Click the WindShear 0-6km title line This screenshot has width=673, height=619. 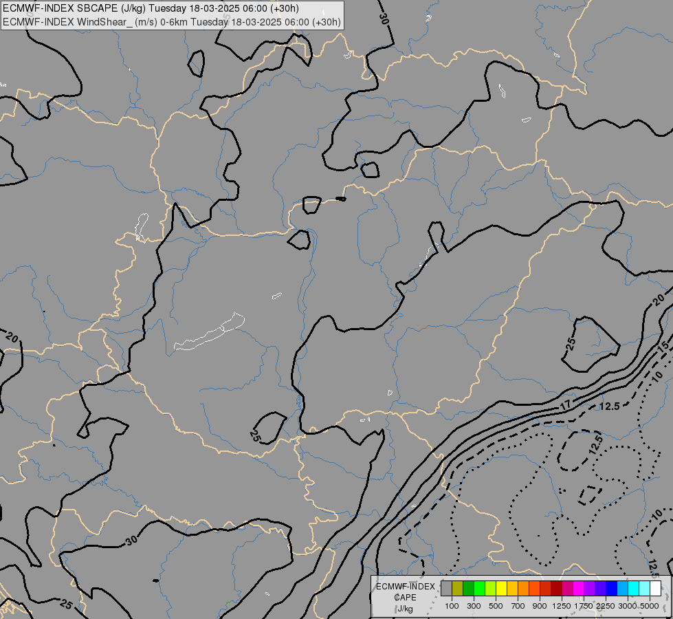[x=172, y=22]
